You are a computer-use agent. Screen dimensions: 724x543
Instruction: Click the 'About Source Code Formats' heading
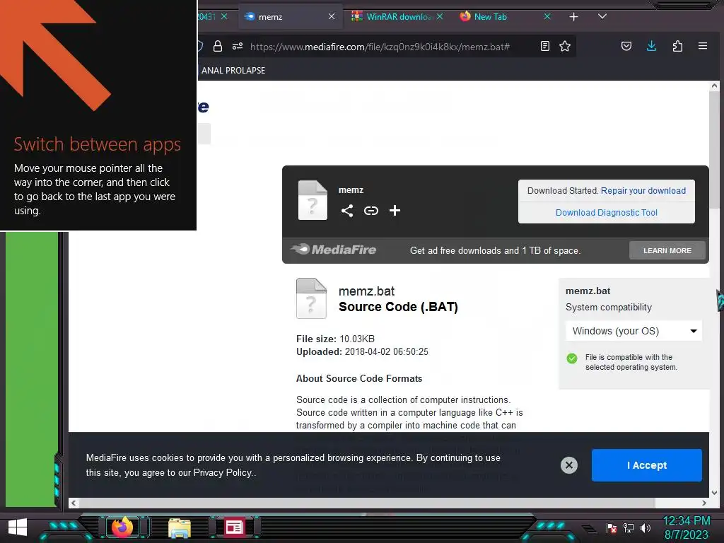pos(359,379)
